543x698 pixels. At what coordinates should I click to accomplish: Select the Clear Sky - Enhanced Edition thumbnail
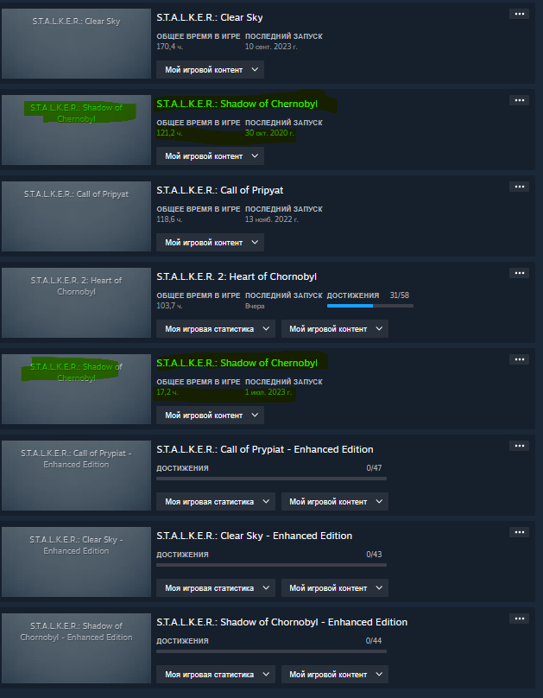77,562
